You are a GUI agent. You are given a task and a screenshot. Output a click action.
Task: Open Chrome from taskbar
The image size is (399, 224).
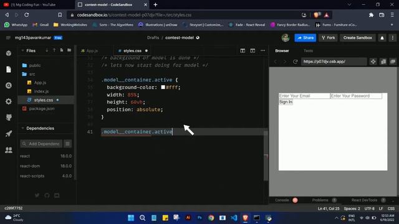pos(211,218)
